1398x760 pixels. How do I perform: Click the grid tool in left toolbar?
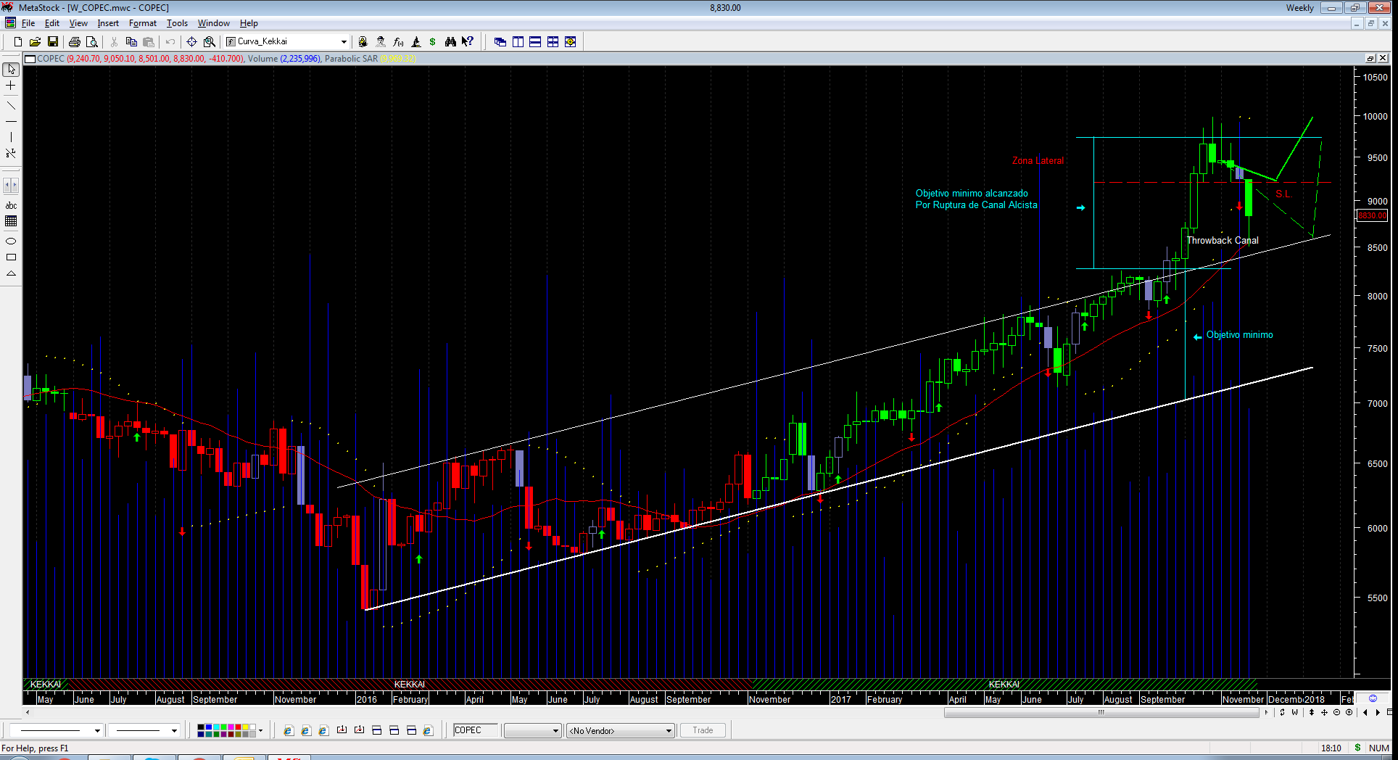11,221
